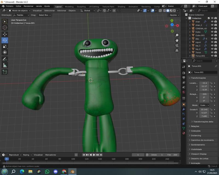Click the Escala X value field
The width and height of the screenshot is (219, 175).
(x=204, y=110)
